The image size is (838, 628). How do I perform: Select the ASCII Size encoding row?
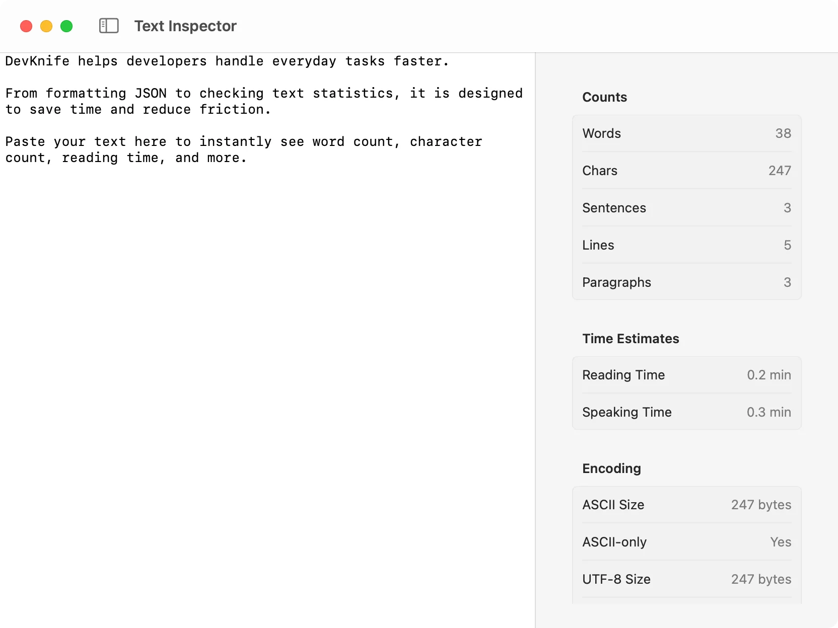686,505
